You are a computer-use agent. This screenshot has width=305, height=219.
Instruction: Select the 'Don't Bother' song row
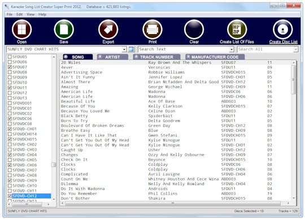[x=176, y=199]
